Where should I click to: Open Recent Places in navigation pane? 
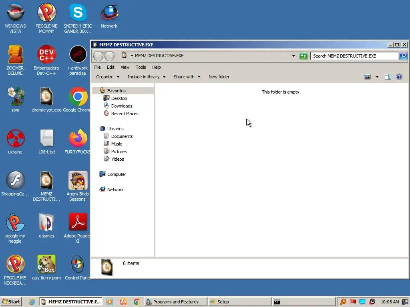125,113
